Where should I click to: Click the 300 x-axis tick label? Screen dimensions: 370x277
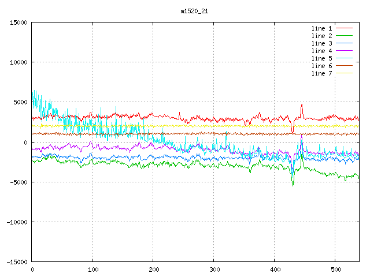(213, 269)
